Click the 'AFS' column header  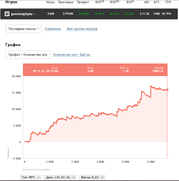(x=157, y=2)
